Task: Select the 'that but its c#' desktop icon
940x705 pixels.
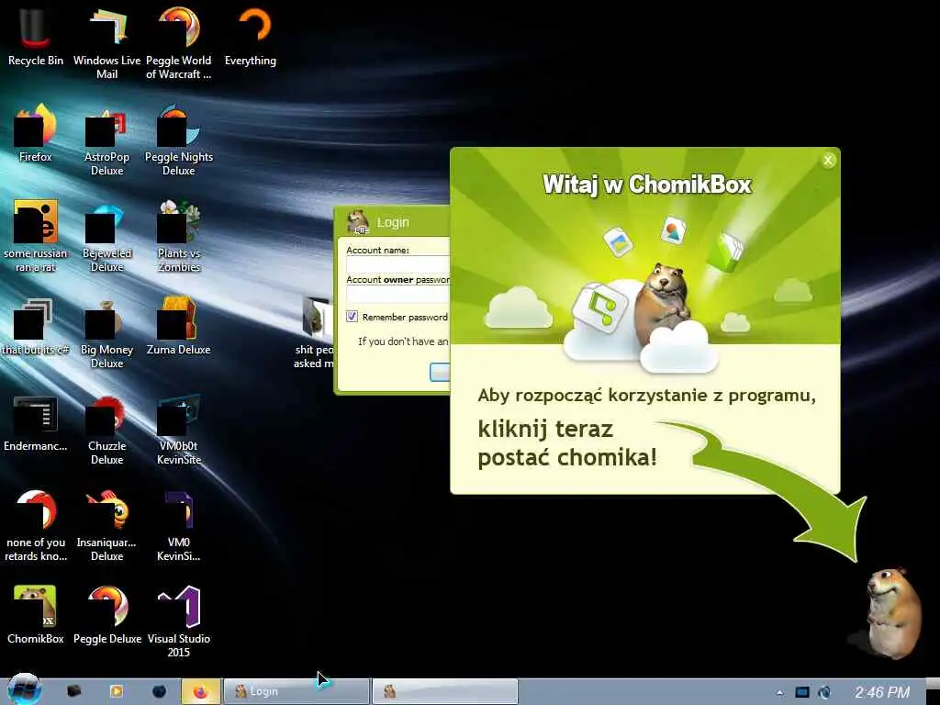Action: (36, 326)
